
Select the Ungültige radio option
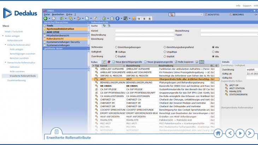click(x=165, y=52)
